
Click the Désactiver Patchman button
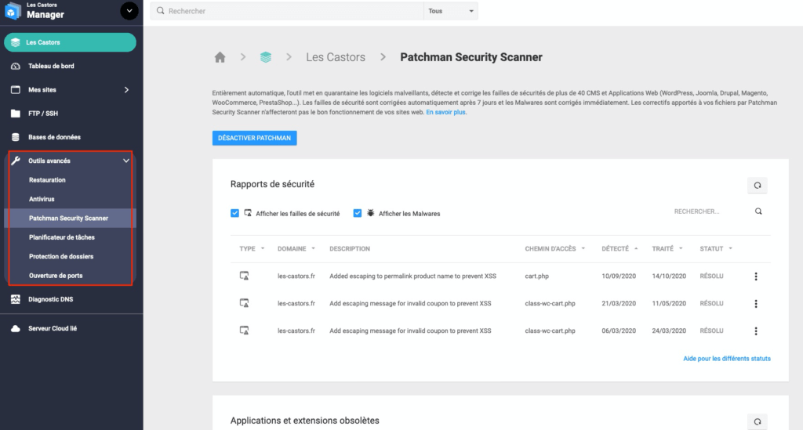(255, 138)
